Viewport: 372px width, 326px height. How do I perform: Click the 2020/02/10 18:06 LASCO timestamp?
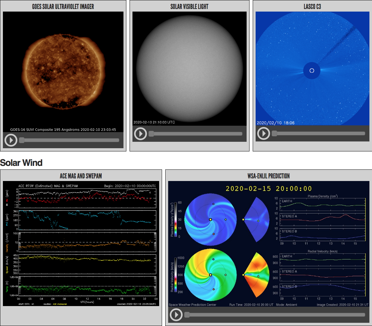pyautogui.click(x=276, y=123)
